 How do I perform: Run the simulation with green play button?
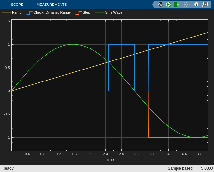click(168, 5)
